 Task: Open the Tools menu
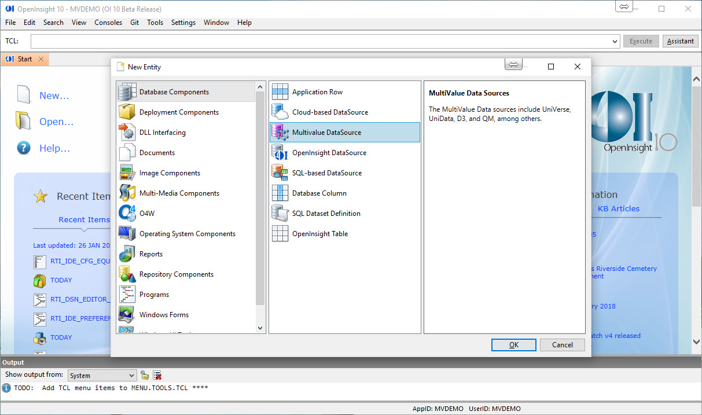155,23
